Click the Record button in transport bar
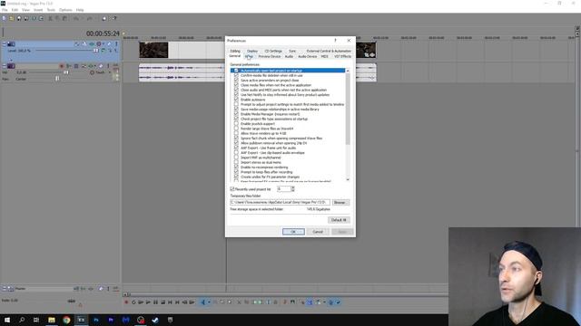The image size is (581, 326). 126,302
